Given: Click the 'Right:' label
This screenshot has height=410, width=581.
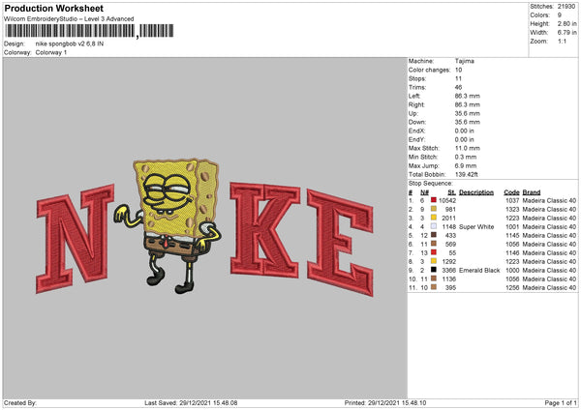Looking at the screenshot, I should click(x=416, y=104).
